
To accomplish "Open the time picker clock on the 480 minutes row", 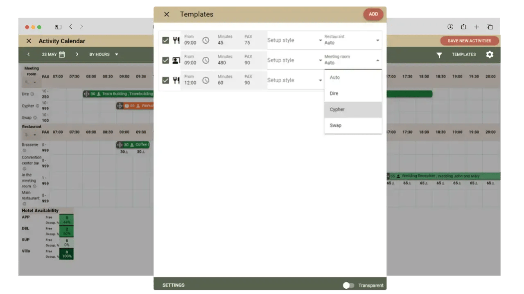I will point(206,60).
